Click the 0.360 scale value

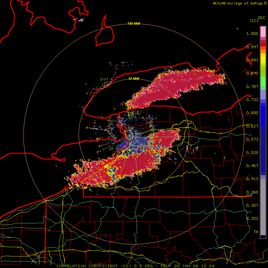(252, 192)
